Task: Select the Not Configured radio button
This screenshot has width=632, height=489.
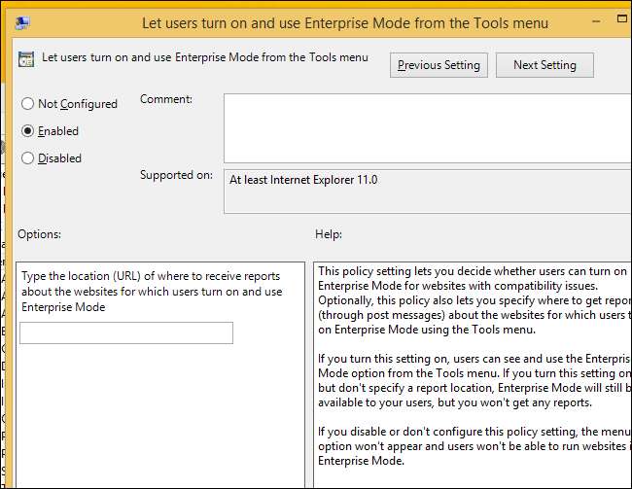Action: [x=27, y=104]
